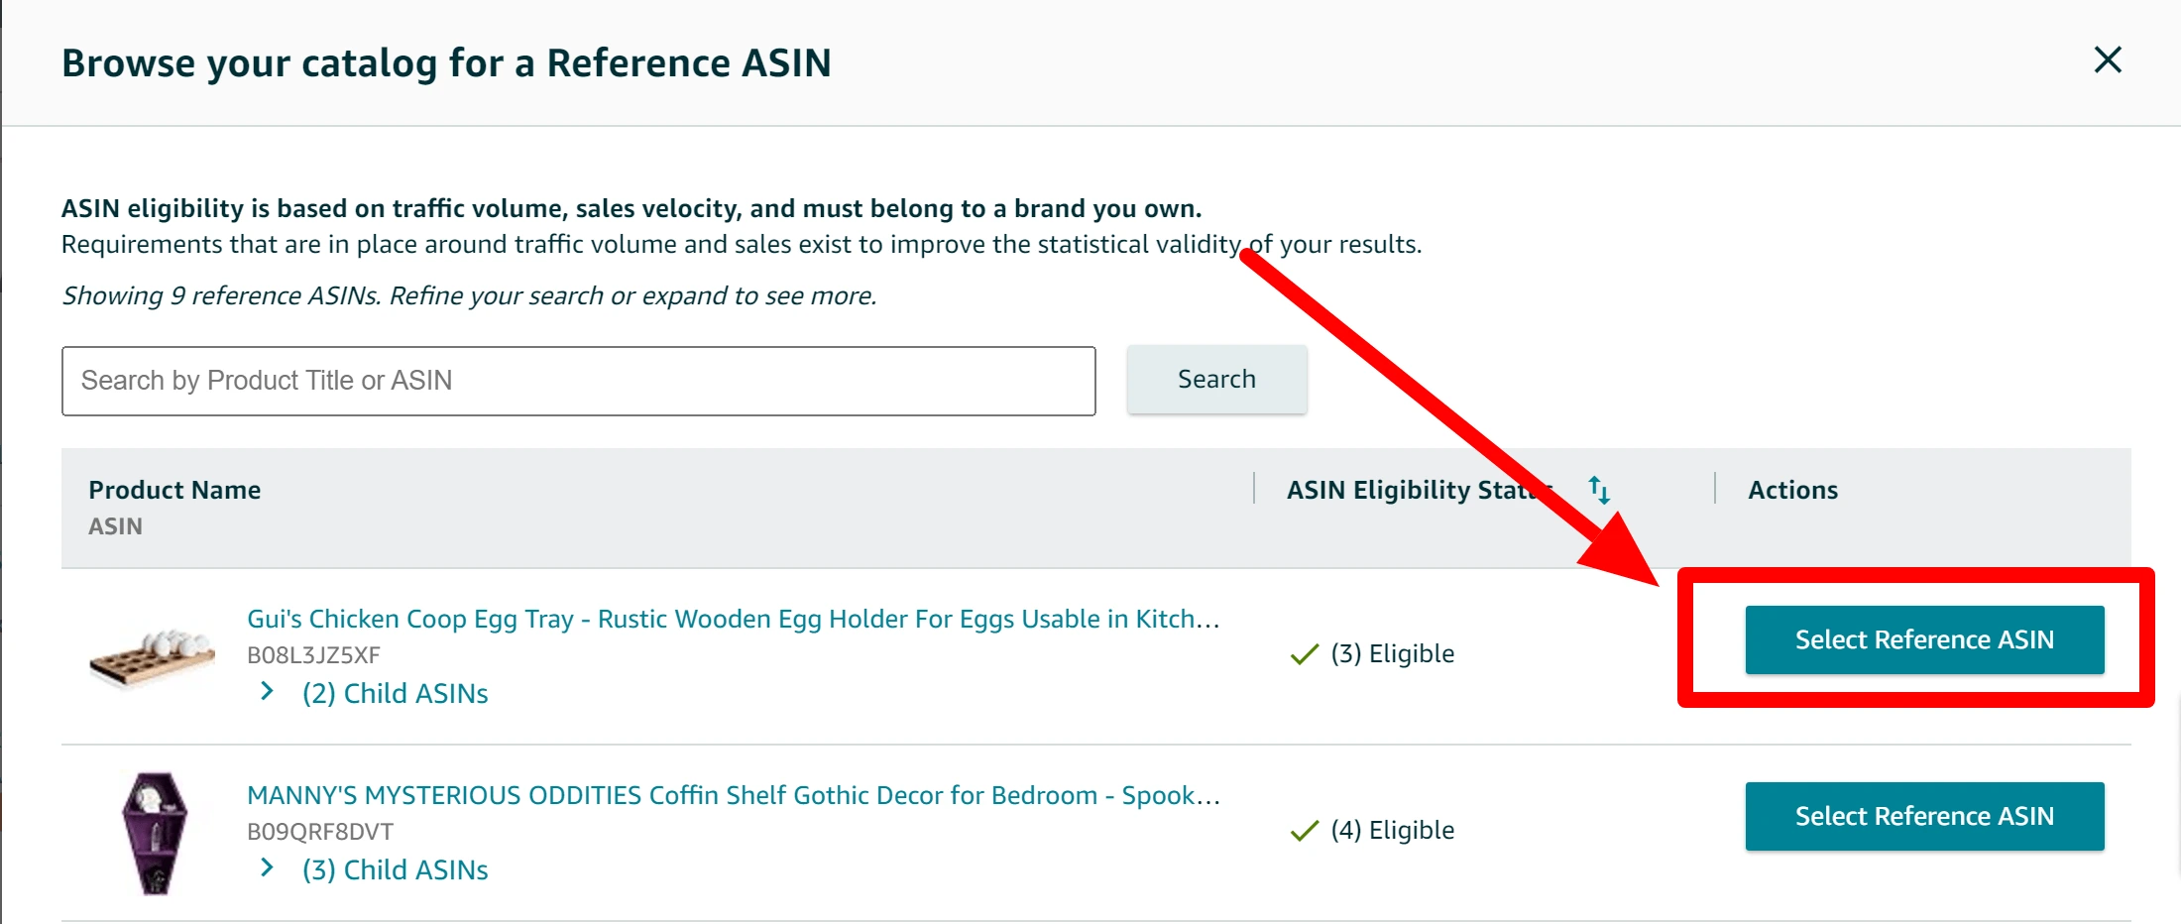The height and width of the screenshot is (924, 2181).
Task: Select Reference ASIN for the coffin shelf
Action: tap(1923, 816)
